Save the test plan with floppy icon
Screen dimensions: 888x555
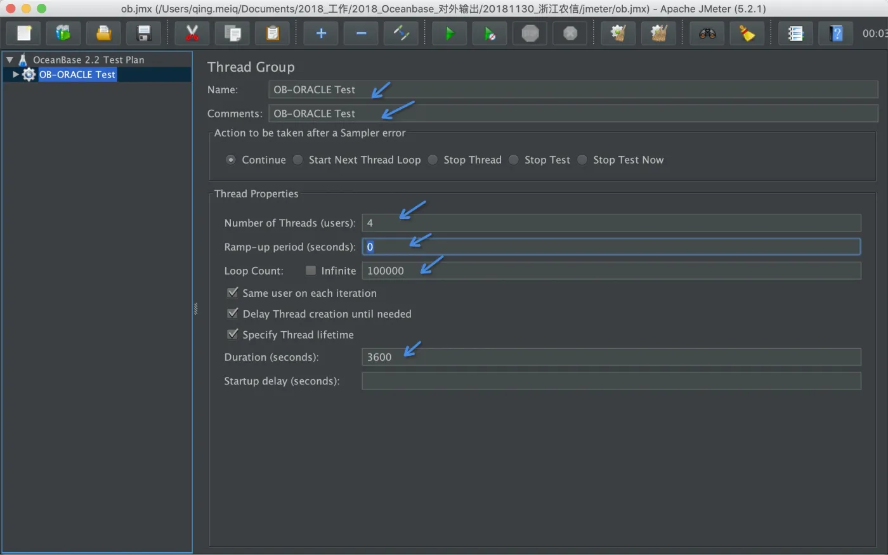click(144, 33)
